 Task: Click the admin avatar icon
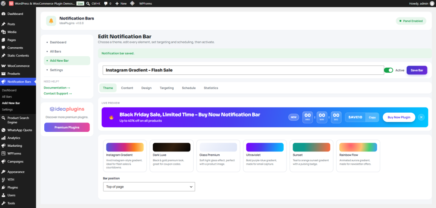click(x=432, y=3)
